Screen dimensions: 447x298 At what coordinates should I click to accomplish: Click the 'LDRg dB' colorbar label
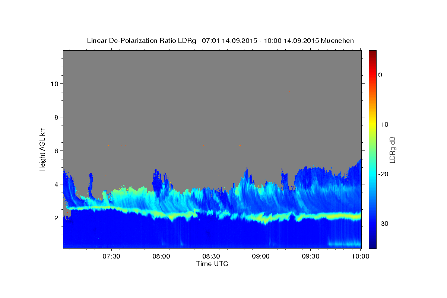pos(392,149)
